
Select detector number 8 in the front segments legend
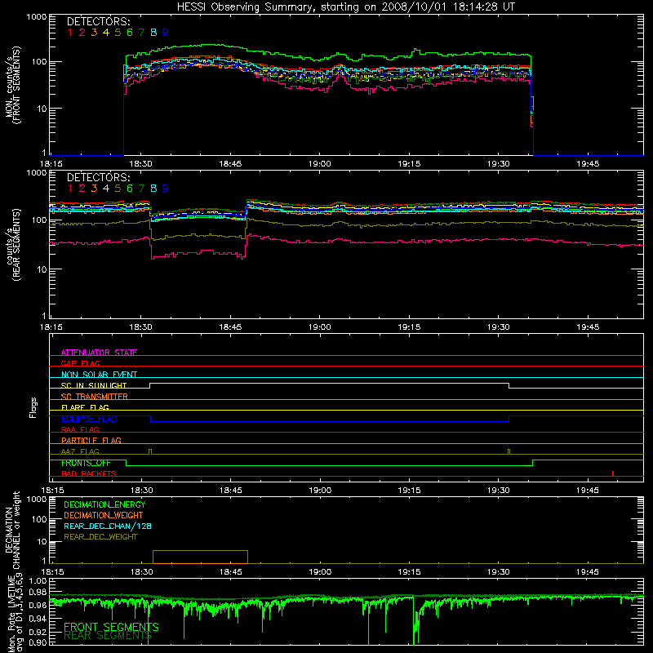click(x=153, y=33)
